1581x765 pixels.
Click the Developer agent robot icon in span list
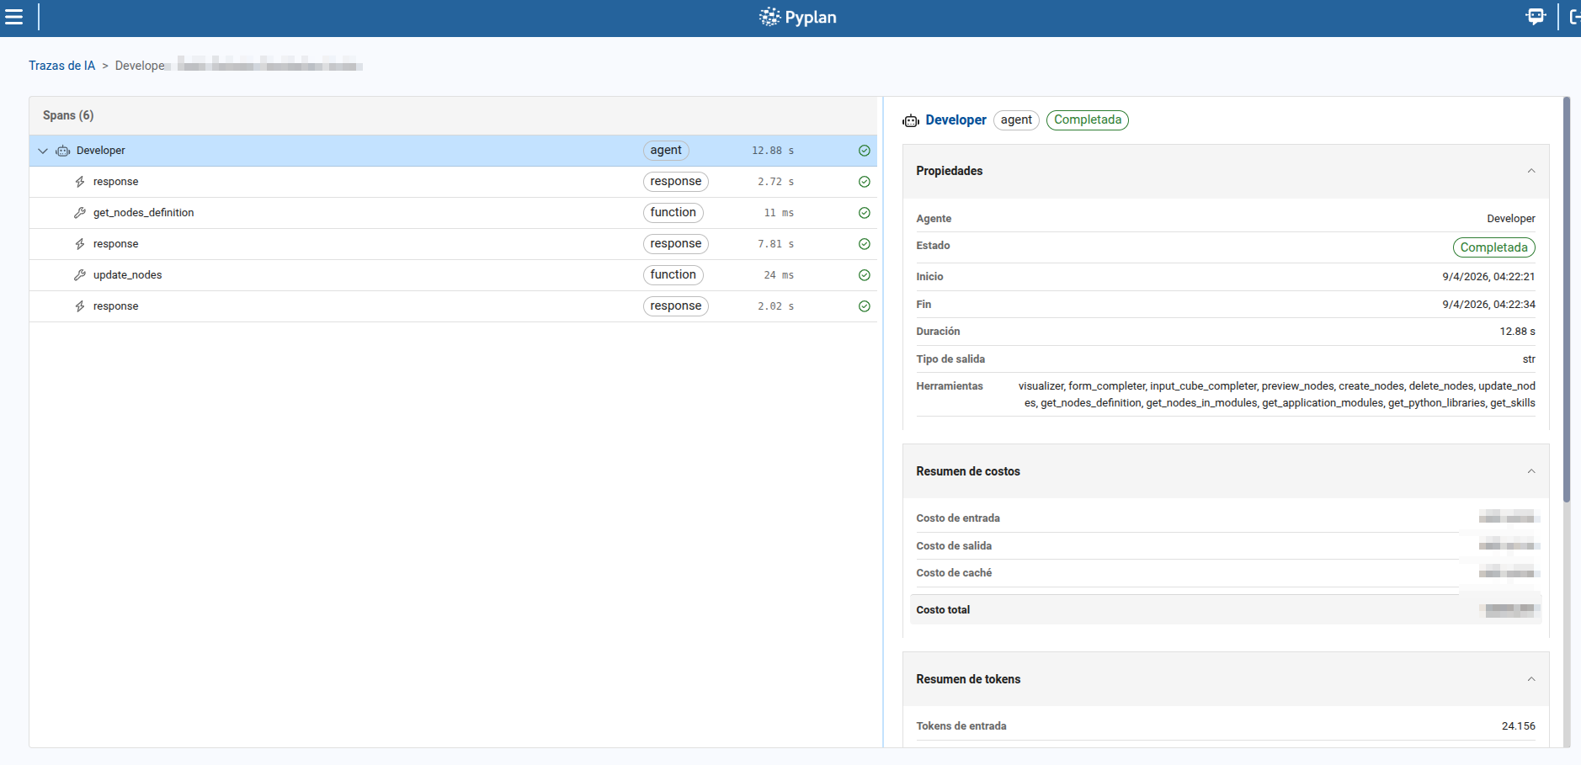[63, 151]
